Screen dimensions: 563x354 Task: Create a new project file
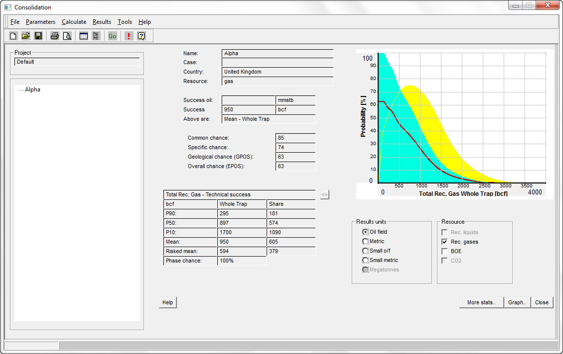(12, 35)
